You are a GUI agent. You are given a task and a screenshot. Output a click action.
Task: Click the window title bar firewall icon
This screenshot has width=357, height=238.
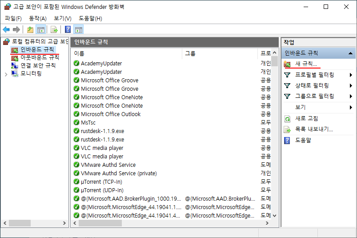(8, 7)
